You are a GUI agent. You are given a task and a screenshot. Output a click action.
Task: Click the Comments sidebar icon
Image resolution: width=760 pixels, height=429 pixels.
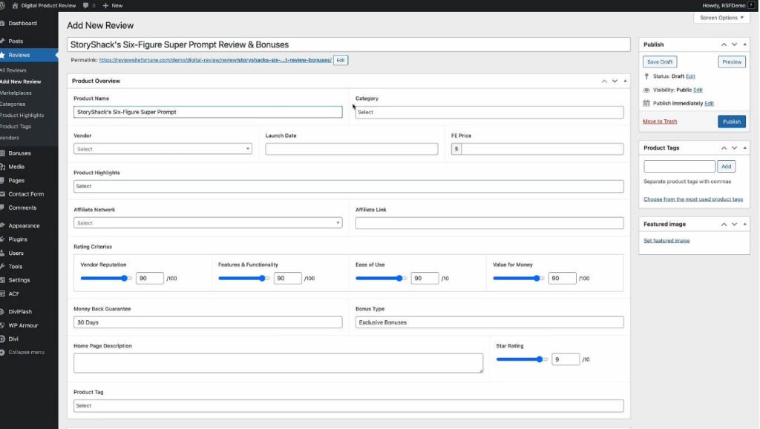(2, 207)
